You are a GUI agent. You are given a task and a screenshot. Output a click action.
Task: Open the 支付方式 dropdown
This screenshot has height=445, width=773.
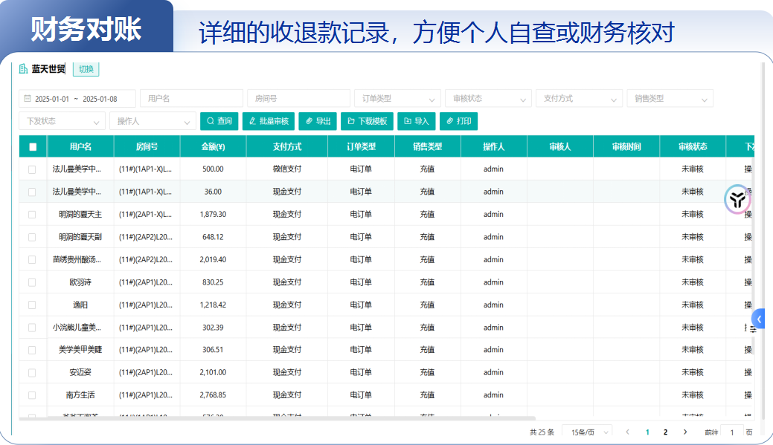point(579,98)
